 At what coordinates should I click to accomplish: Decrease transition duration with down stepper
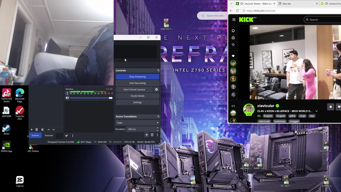[x=157, y=130]
